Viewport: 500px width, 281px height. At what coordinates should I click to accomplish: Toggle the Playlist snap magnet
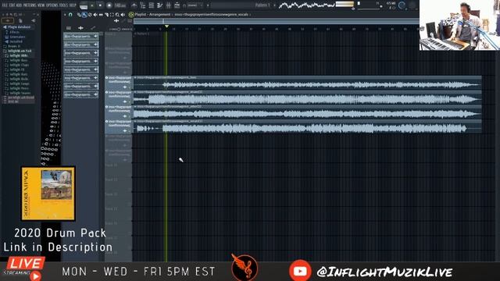(70, 15)
